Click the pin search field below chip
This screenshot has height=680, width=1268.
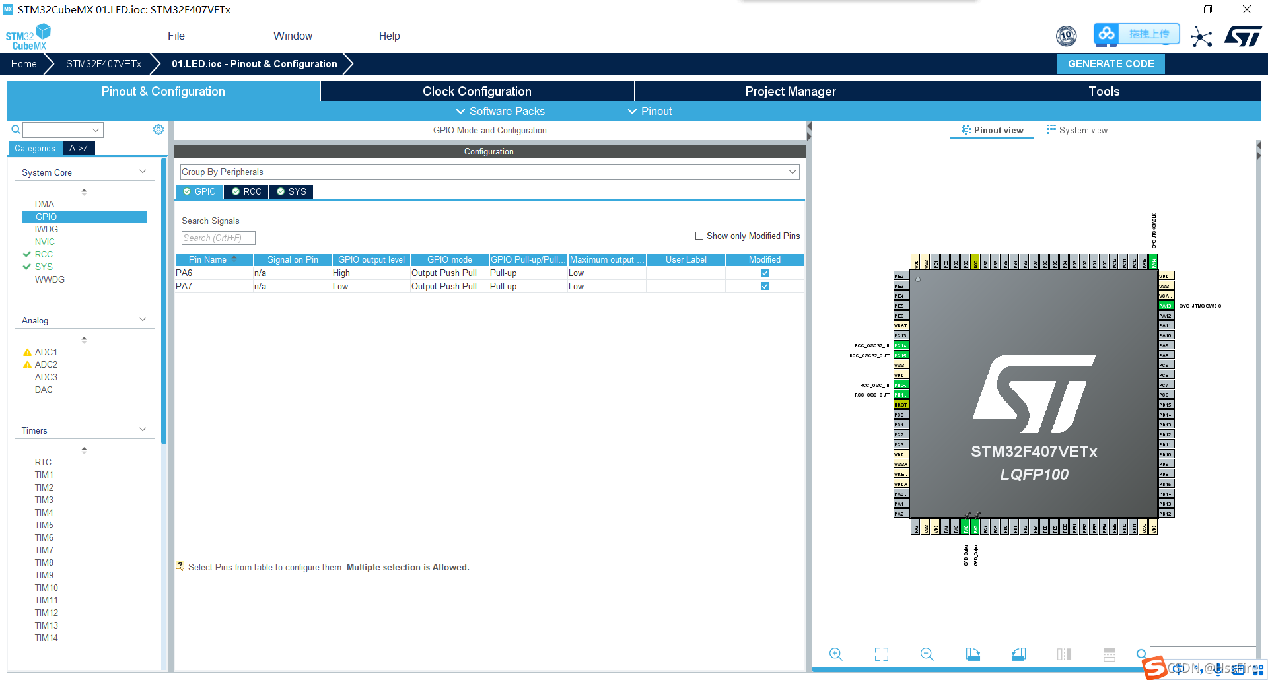tap(1202, 654)
